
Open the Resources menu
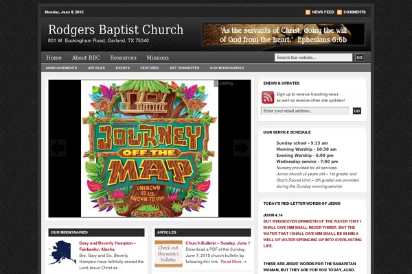pyautogui.click(x=123, y=58)
